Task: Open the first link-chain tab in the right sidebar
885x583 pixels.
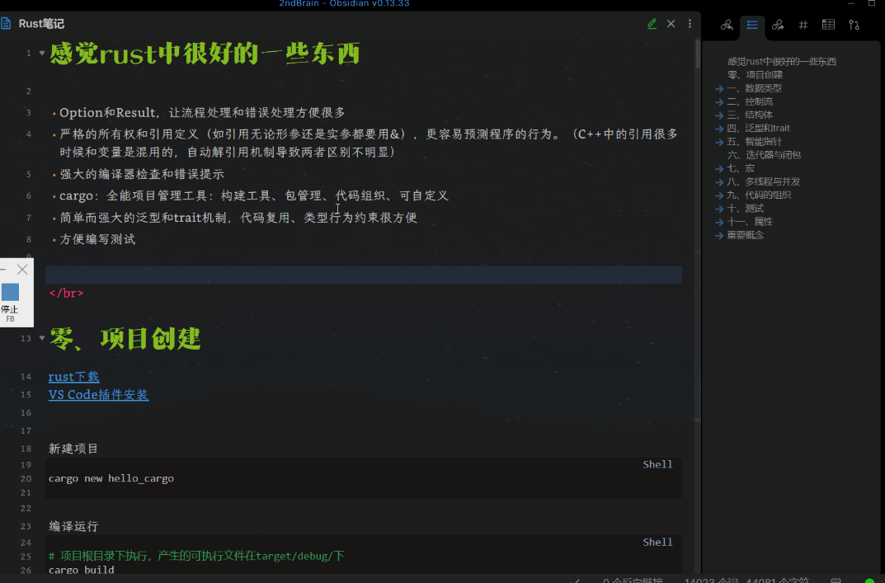Action: click(727, 25)
